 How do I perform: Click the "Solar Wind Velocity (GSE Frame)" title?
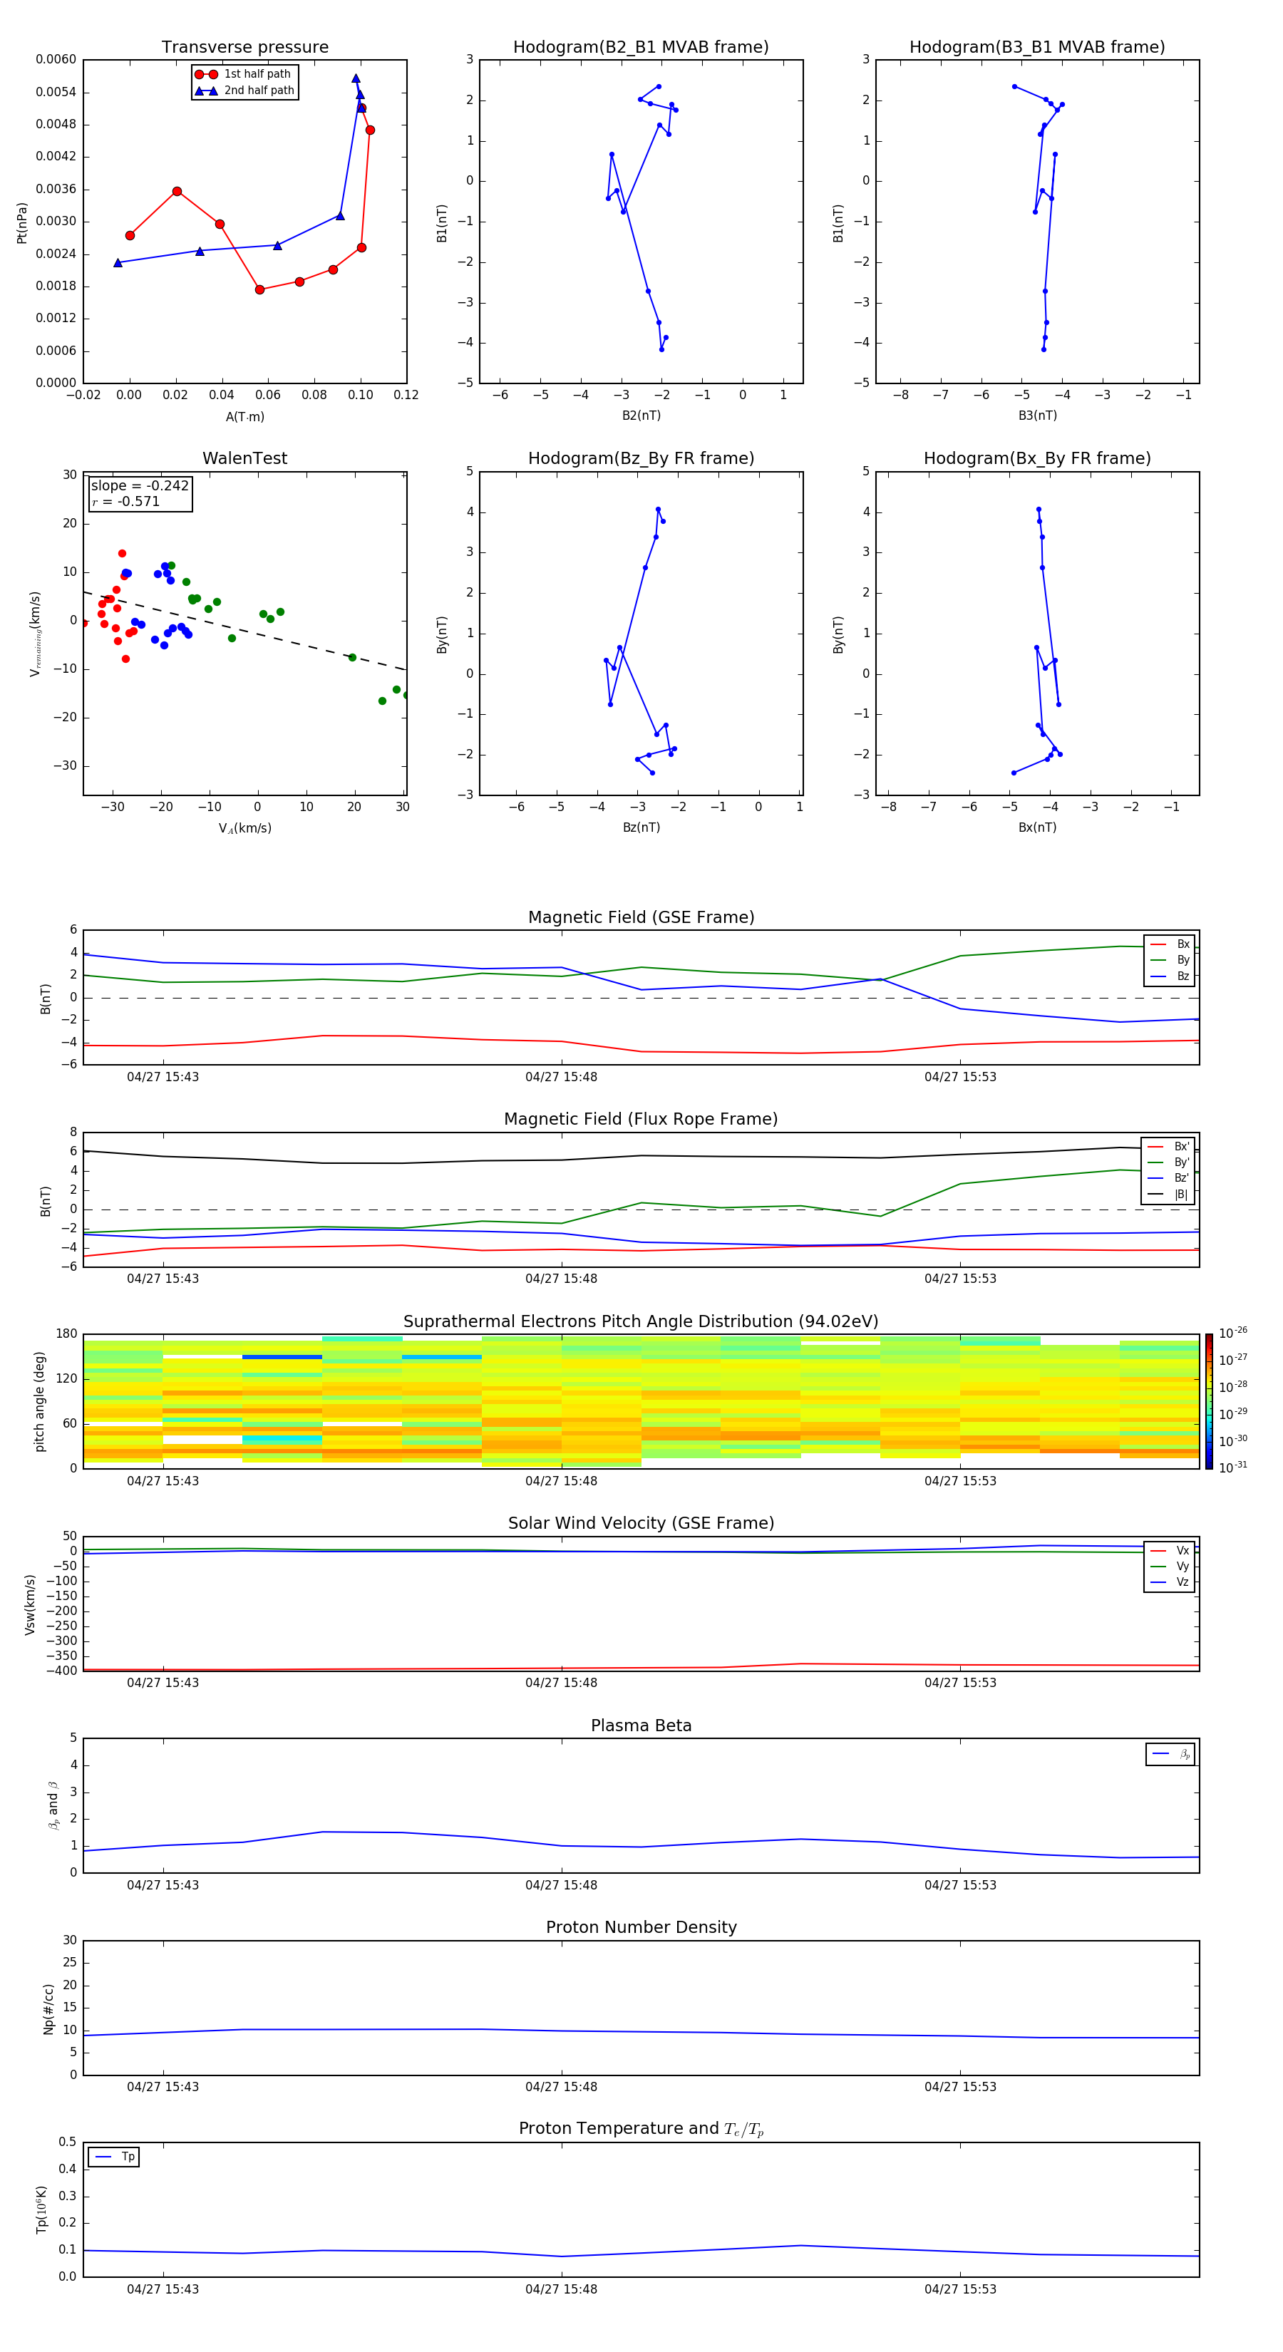coord(641,1524)
